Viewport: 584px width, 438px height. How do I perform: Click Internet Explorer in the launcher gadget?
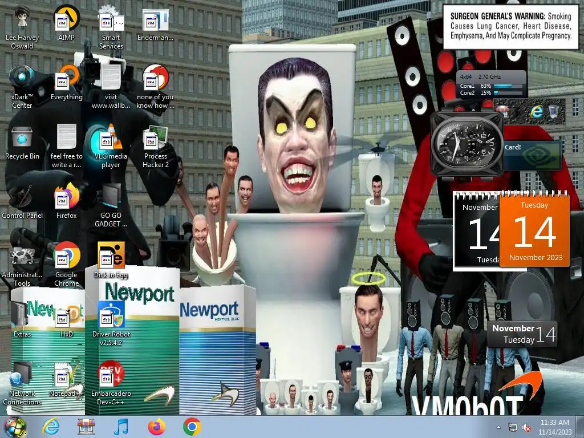536,111
